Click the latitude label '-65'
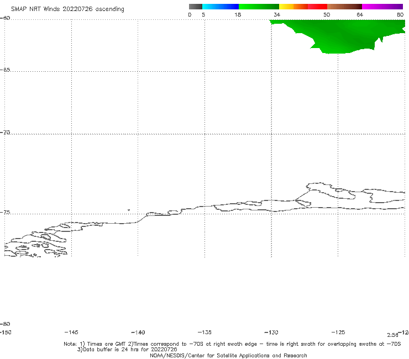Screen dimensions: 409x359 (5, 70)
